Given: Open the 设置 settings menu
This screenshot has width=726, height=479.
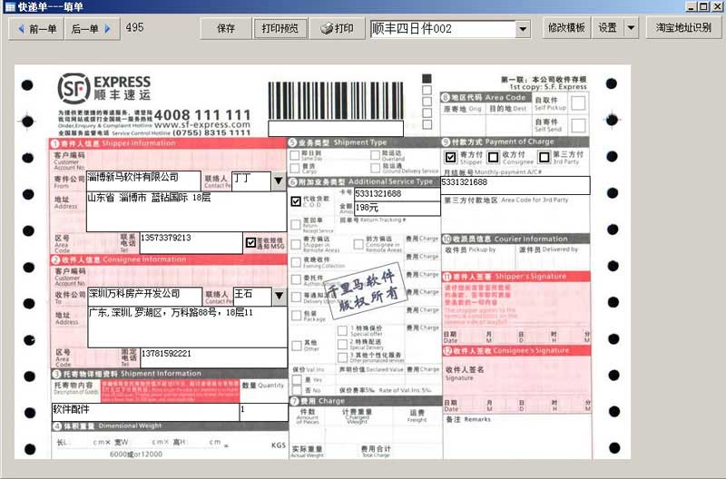Looking at the screenshot, I should click(x=607, y=28).
